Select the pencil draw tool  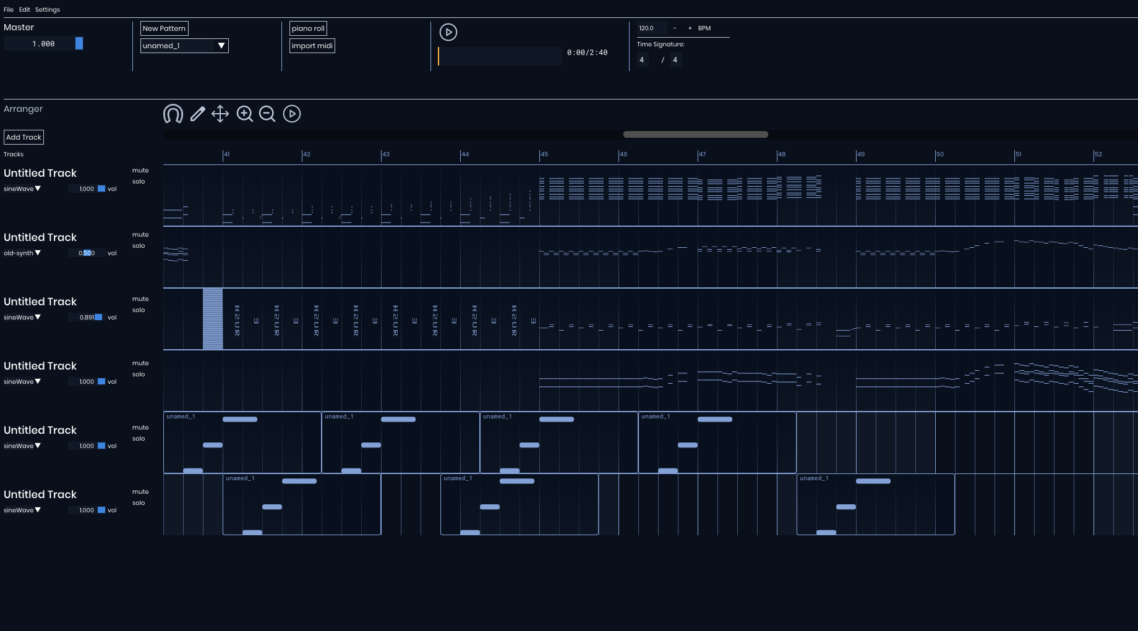pos(197,114)
